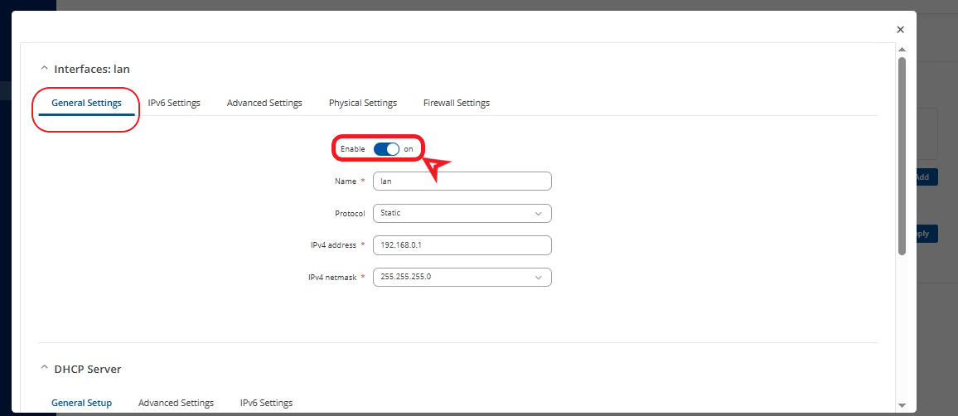958x416 pixels.
Task: Click the IPv4 address field
Action: coord(462,245)
